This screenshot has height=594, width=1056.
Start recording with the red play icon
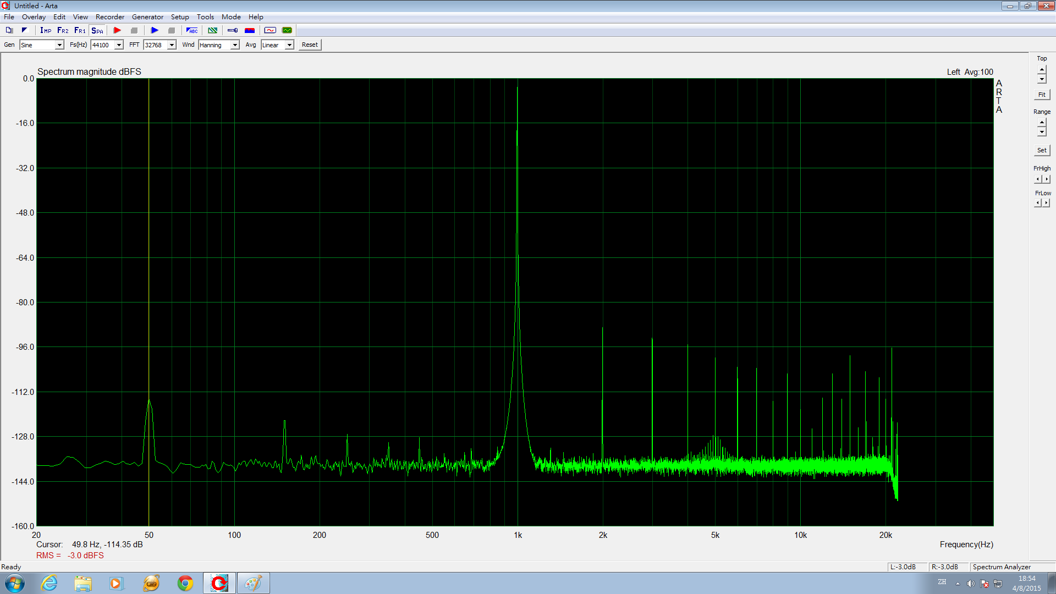117,30
